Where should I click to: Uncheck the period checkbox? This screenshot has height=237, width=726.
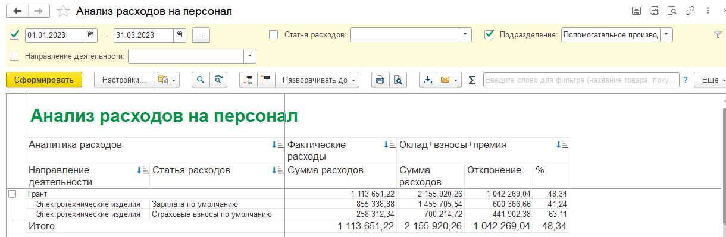tap(15, 35)
